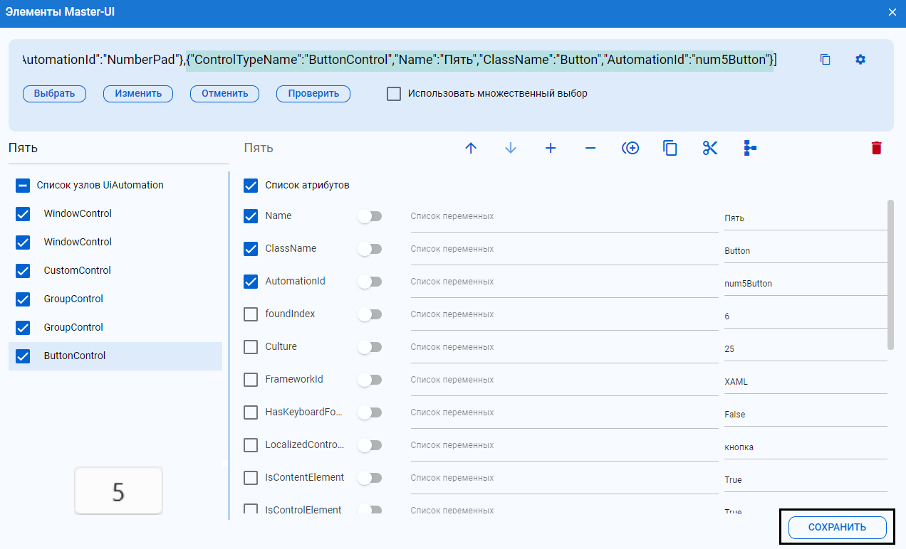Viewport: 906px width, 549px height.
Task: Edit the LocalizedContro... value field кнопка
Action: point(806,447)
